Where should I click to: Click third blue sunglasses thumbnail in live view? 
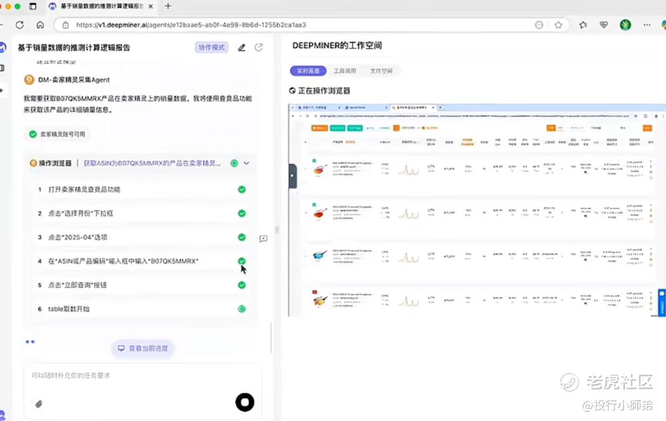[320, 255]
